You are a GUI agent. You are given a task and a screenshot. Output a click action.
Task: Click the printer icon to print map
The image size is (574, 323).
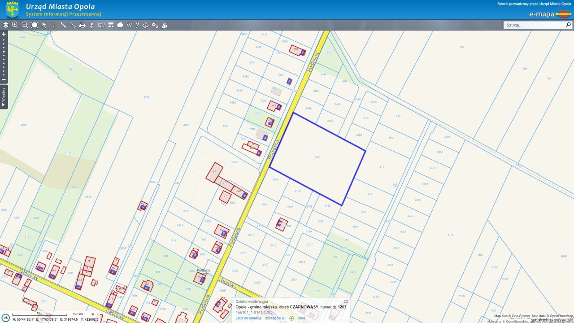83,25
